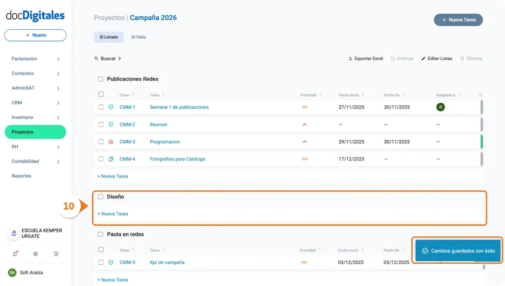Select the Diseño section checkbox
Viewport: 505px width, 286px height.
click(x=101, y=196)
